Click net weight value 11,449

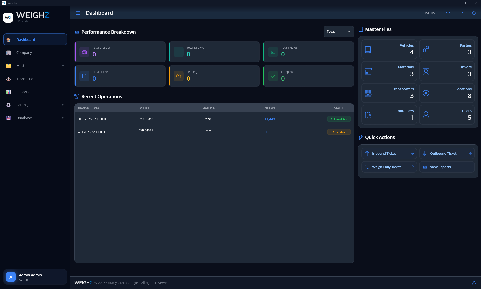click(x=270, y=119)
